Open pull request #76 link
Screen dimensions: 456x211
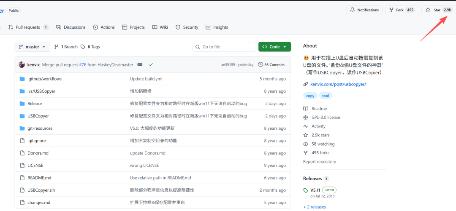[x=83, y=65]
